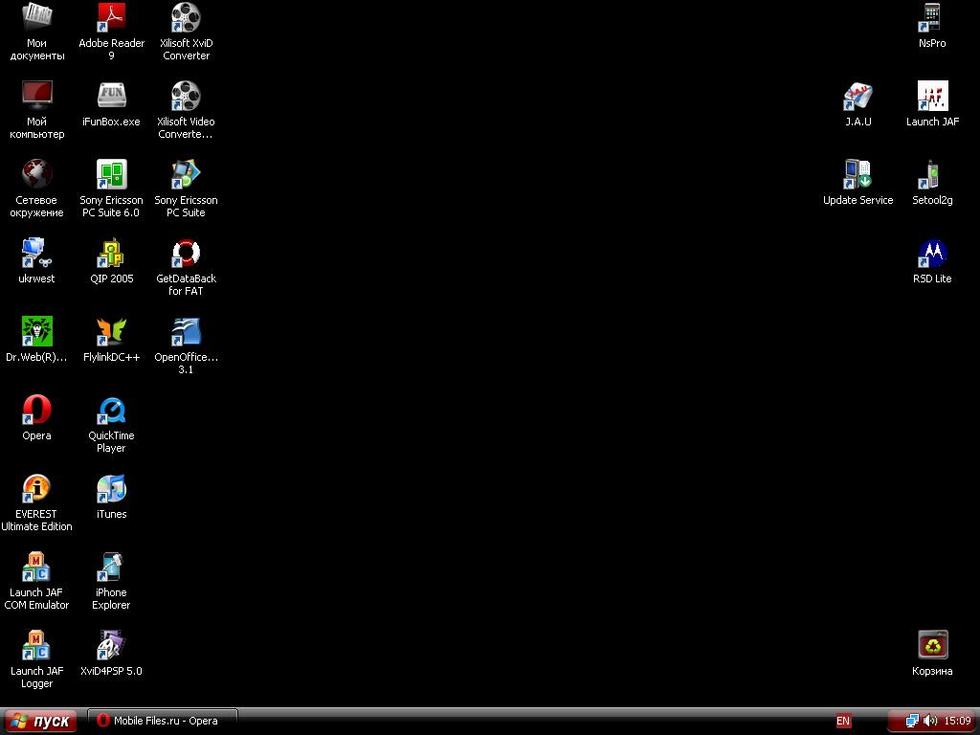Open the пуск Start menu

click(38, 722)
